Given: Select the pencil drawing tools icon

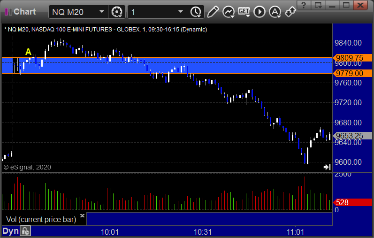Looking at the screenshot, I should pyautogui.click(x=213, y=12).
